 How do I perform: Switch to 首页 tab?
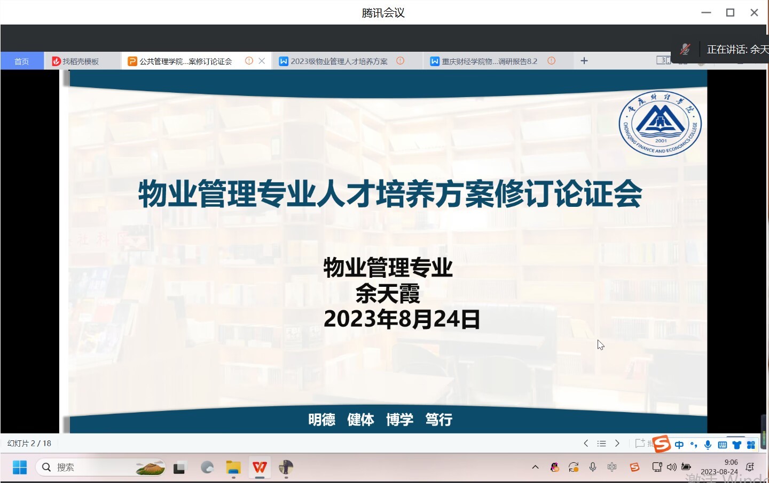coord(22,61)
